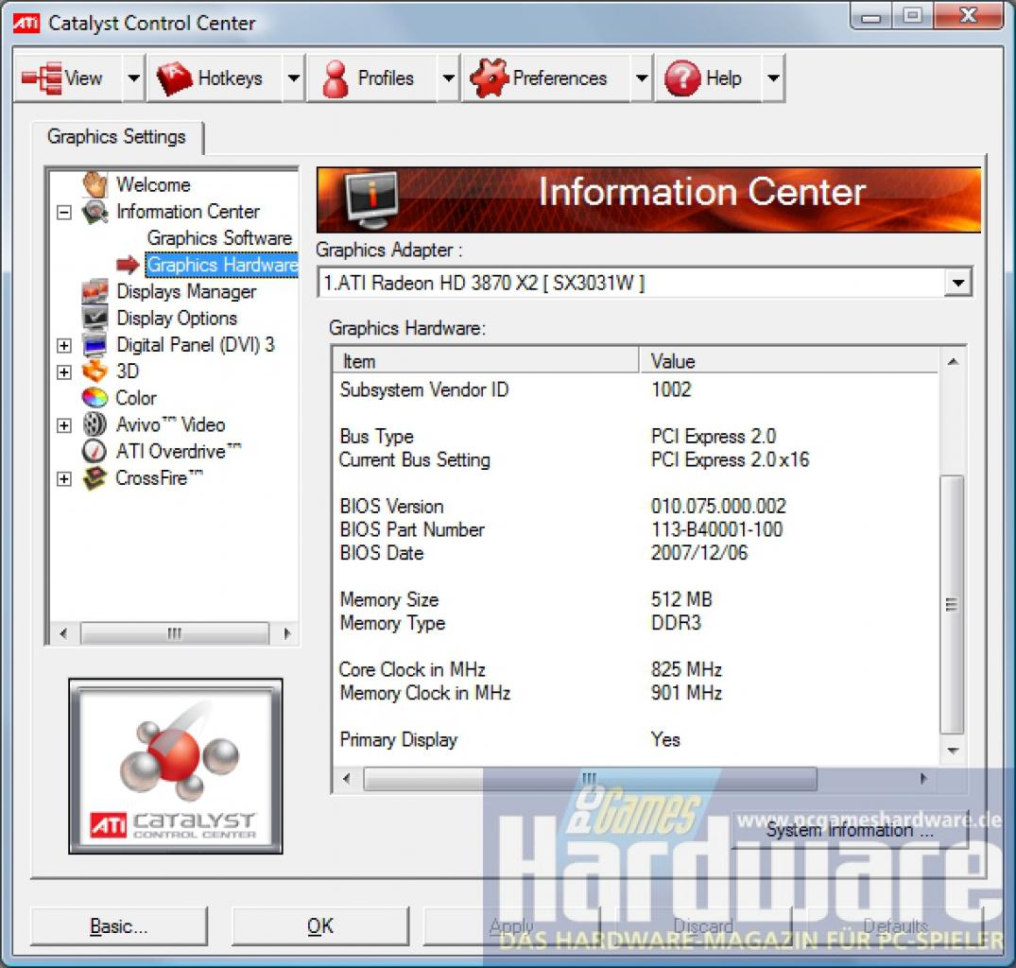Select the BIOS Version row
The height and width of the screenshot is (968, 1016).
pos(635,506)
